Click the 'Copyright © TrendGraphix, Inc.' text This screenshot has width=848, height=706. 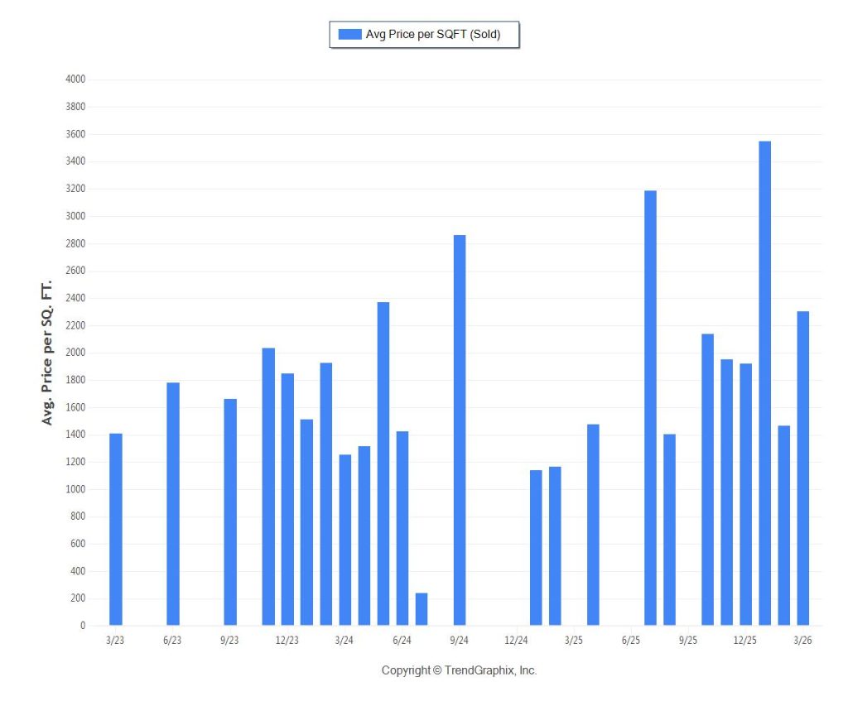(x=459, y=670)
